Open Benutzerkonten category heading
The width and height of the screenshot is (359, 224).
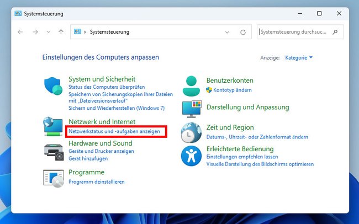click(230, 81)
